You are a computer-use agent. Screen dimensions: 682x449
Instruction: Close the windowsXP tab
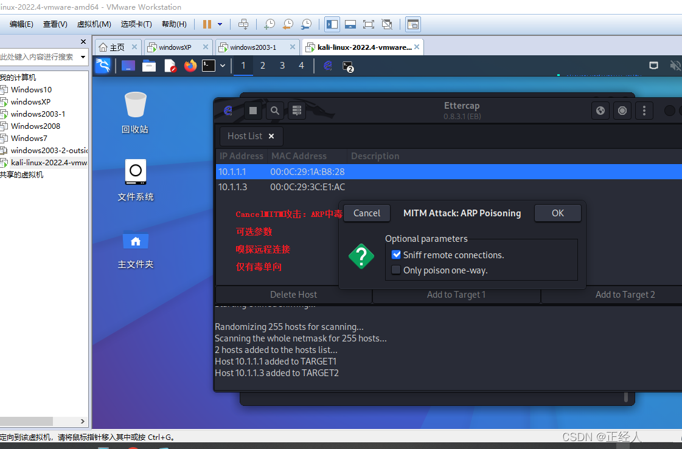(206, 47)
